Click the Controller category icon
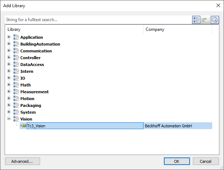Image resolution: width=224 pixels, height=170 pixels. (x=16, y=57)
